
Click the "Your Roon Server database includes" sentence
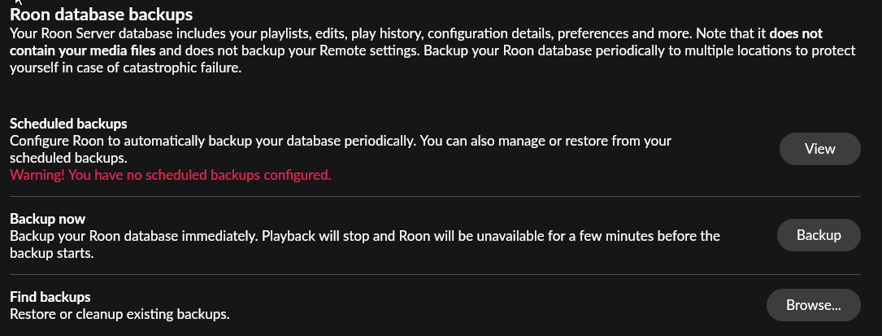point(163,34)
